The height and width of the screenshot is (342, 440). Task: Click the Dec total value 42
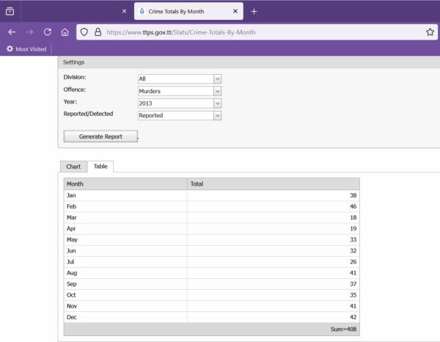[x=353, y=317]
